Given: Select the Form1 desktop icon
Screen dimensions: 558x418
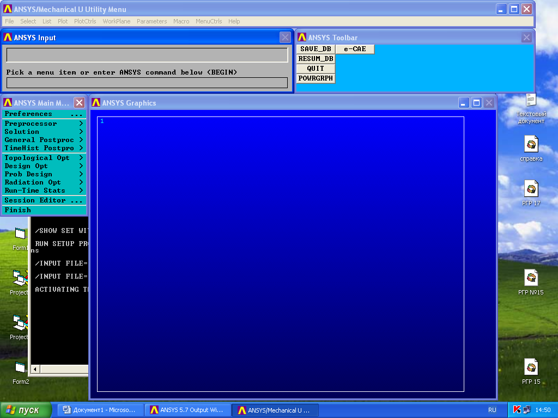Looking at the screenshot, I should [20, 239].
